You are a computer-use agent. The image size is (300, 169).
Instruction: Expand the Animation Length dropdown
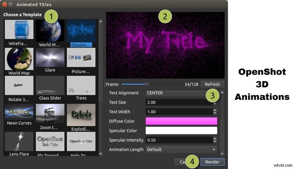181,149
